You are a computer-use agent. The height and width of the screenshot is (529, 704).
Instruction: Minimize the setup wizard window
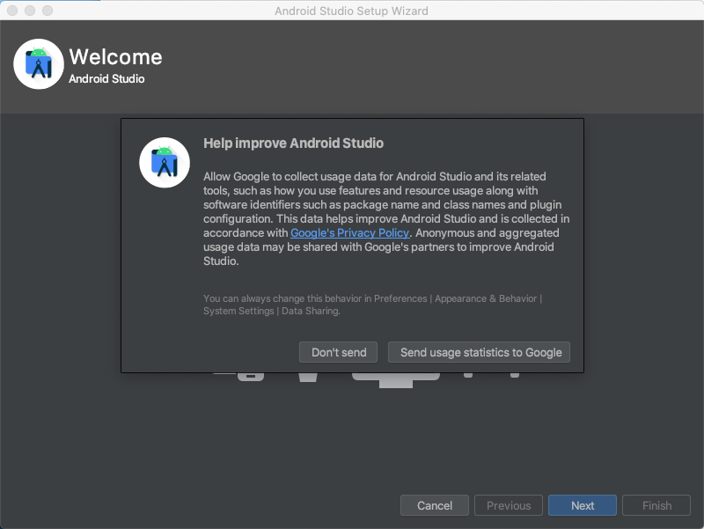30,11
